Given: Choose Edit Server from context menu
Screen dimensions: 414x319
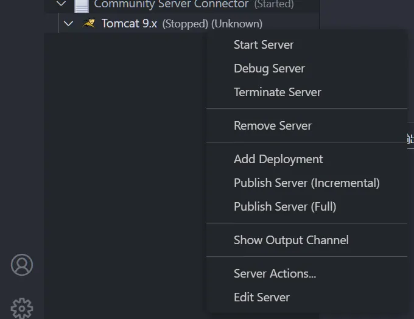Looking at the screenshot, I should click(x=261, y=297).
